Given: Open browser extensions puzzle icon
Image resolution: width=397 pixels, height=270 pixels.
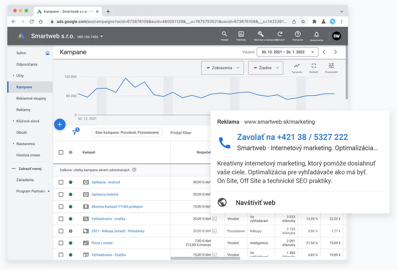Looking at the screenshot, I should tap(314, 21).
